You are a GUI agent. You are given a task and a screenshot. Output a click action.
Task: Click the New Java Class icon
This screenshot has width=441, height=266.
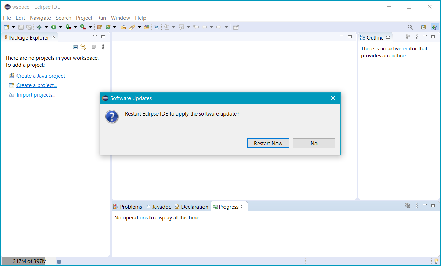[108, 27]
